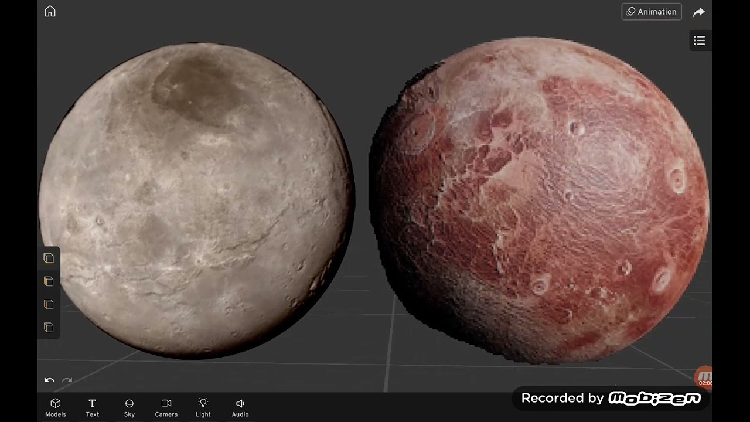Undo the last action
This screenshot has height=422, width=750.
(x=49, y=380)
